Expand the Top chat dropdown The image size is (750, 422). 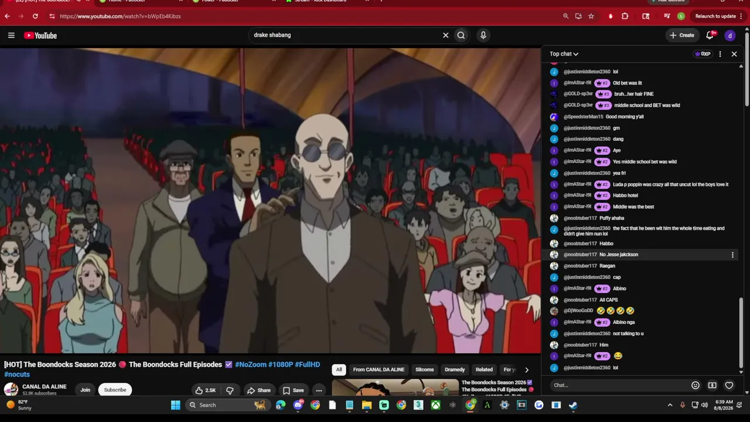[x=564, y=54]
